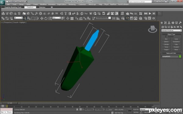Select the Rotate tool

tap(46, 18)
